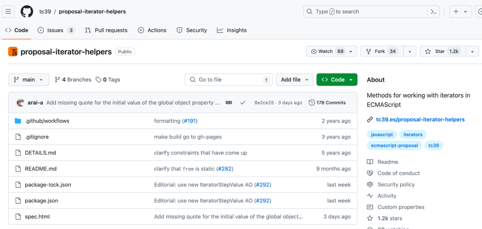Click the file icon beside DETAILS.md
The height and width of the screenshot is (229, 482).
click(x=18, y=153)
